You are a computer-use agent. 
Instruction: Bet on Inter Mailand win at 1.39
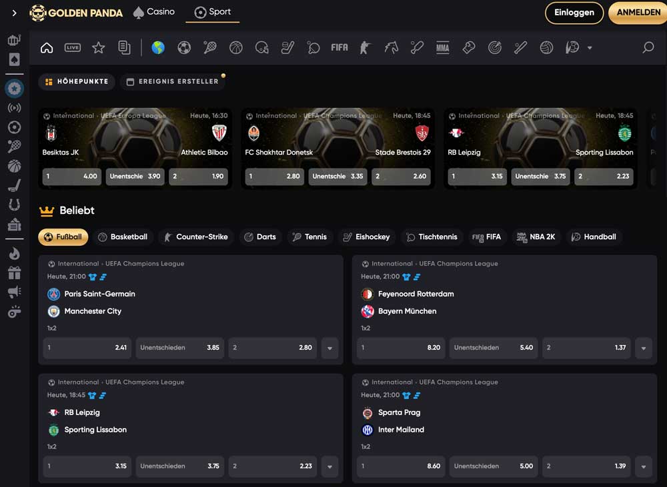pos(586,466)
